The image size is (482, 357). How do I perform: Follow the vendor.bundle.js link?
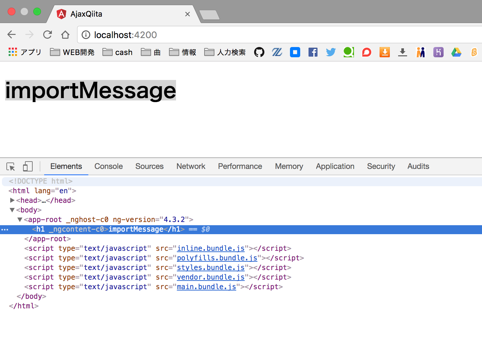(x=211, y=277)
